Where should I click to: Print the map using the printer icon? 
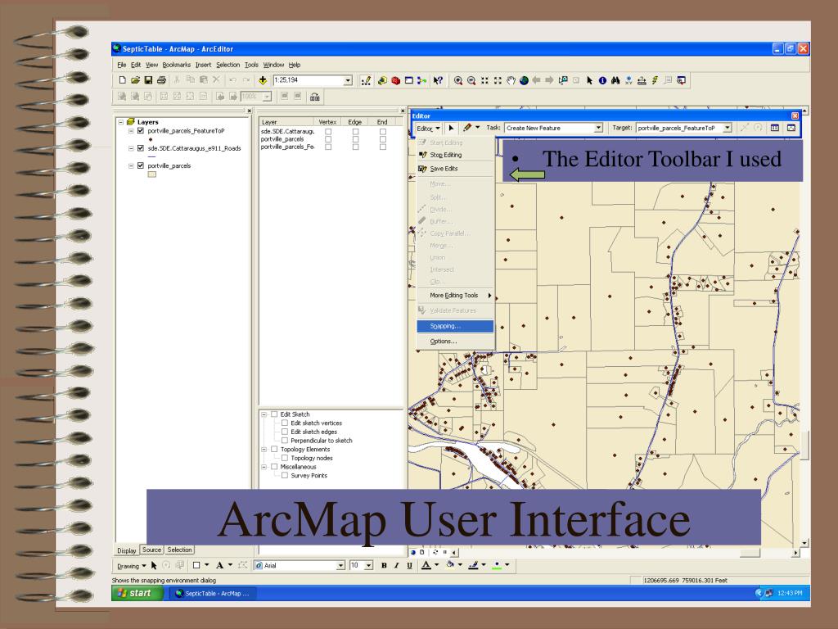[161, 80]
